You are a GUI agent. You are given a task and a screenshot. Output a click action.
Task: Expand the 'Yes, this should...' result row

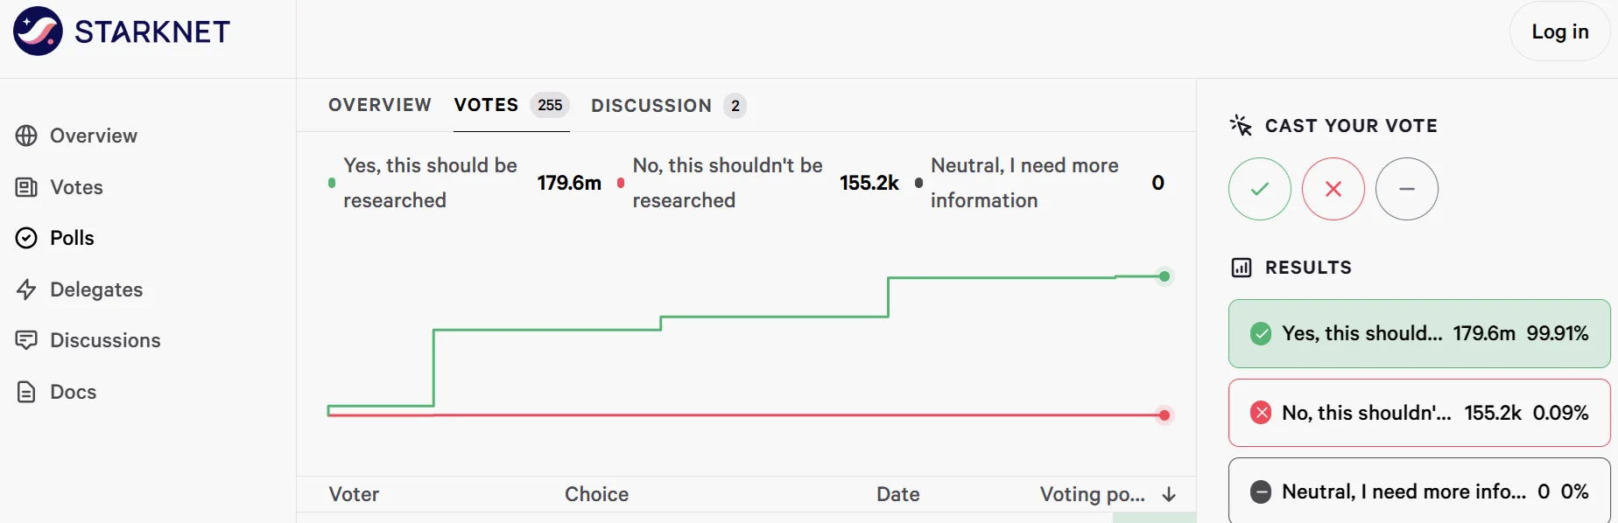[1419, 333]
